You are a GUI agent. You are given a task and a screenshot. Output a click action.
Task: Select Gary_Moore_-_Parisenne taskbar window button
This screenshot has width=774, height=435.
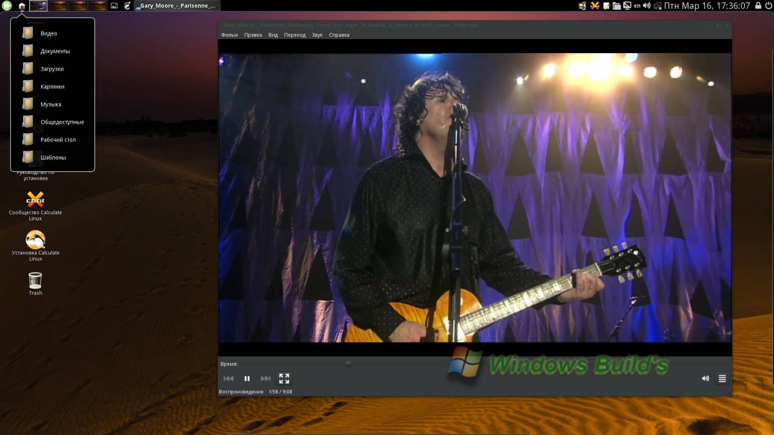pyautogui.click(x=177, y=6)
